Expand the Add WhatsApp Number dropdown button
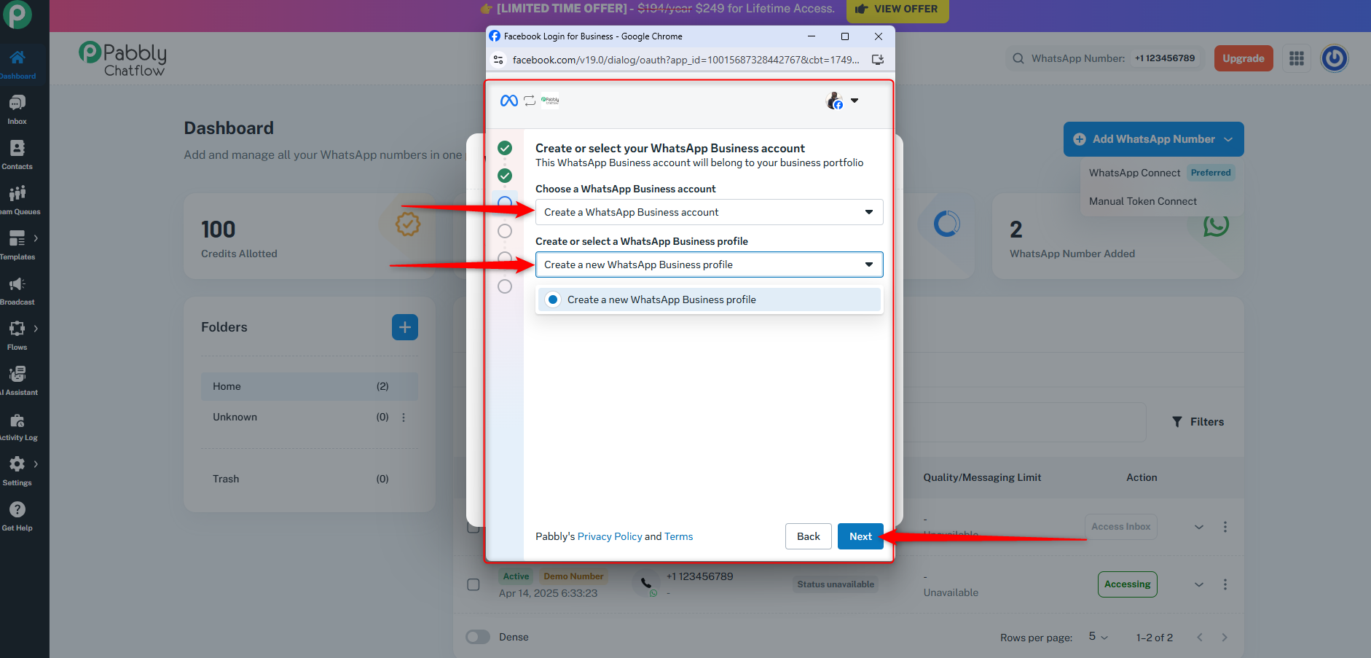Screen dimensions: 1371x658 tap(1154, 139)
